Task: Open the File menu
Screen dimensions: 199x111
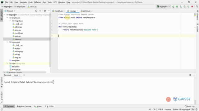Action: pos(6,2)
